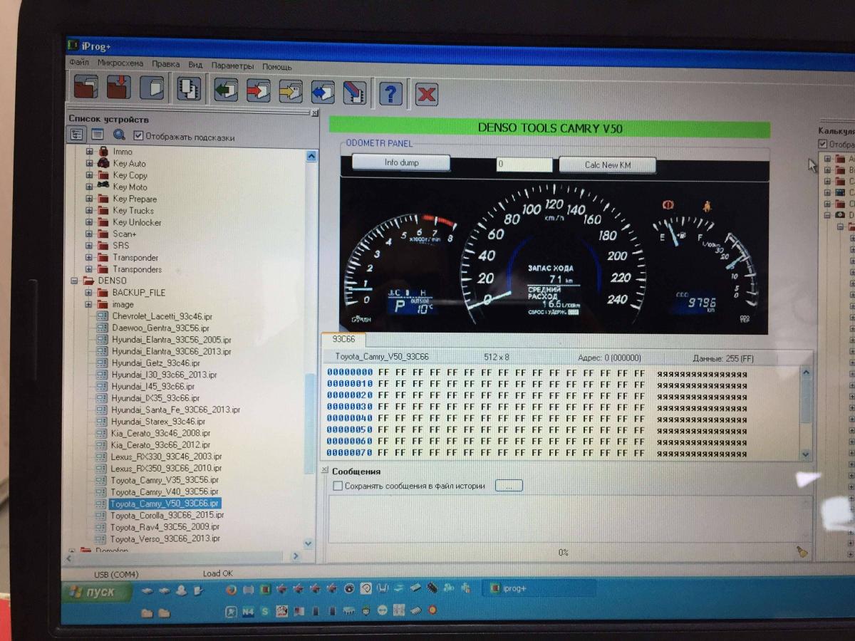Image resolution: width=855 pixels, height=641 pixels.
Task: Expand the SRS folder node
Action: point(89,246)
